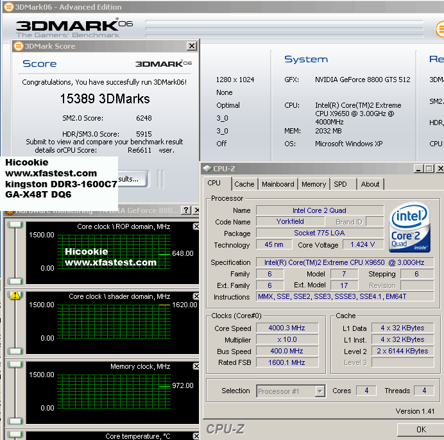Click the shader domain graph area

(x=114, y=321)
